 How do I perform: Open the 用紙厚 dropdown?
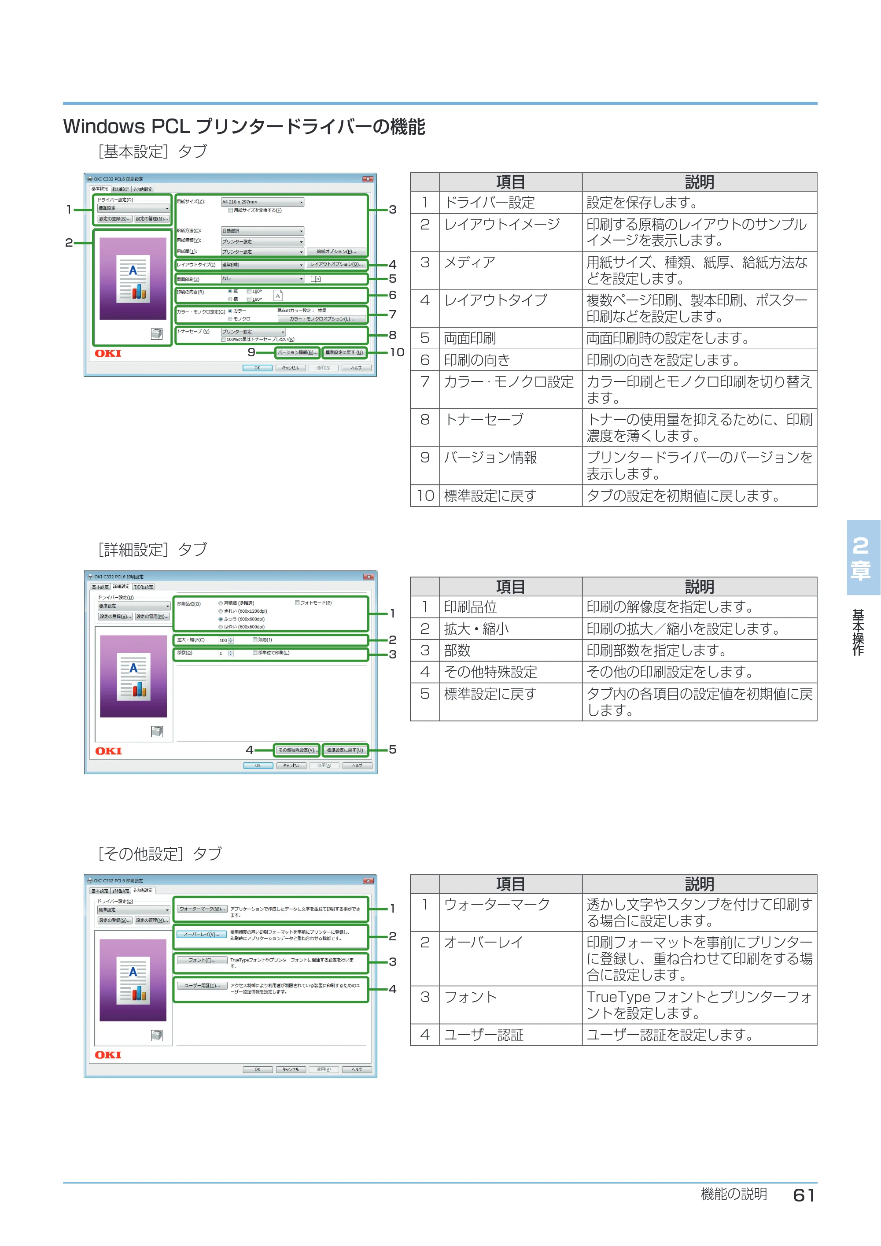[262, 252]
